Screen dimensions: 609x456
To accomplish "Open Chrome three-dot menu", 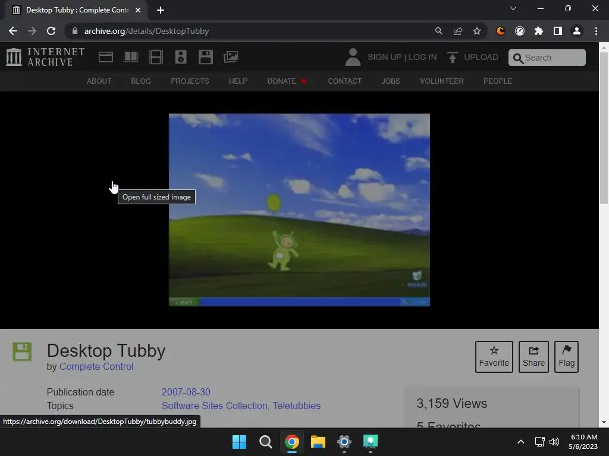I will (596, 31).
